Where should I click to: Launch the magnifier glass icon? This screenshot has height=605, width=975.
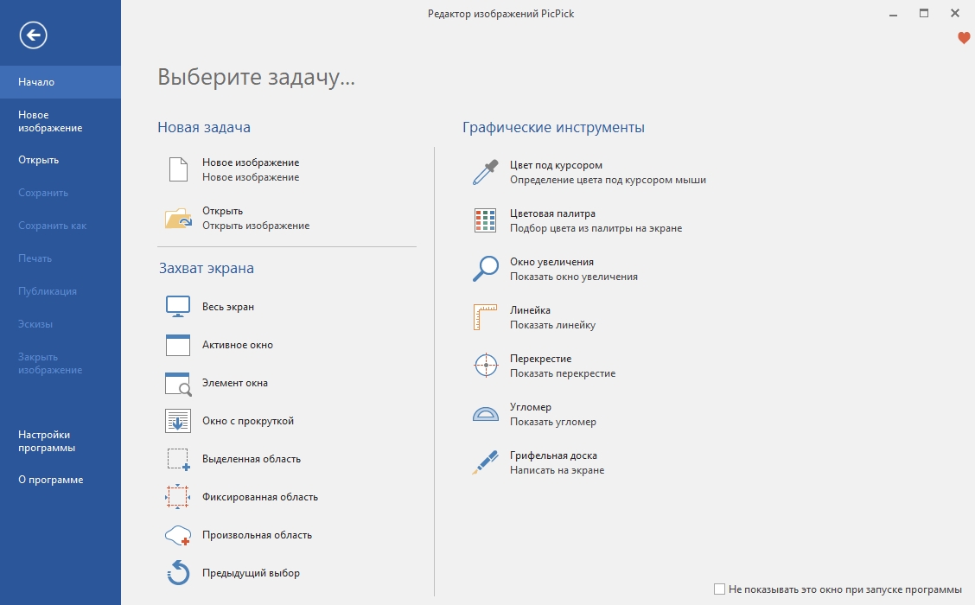click(486, 269)
